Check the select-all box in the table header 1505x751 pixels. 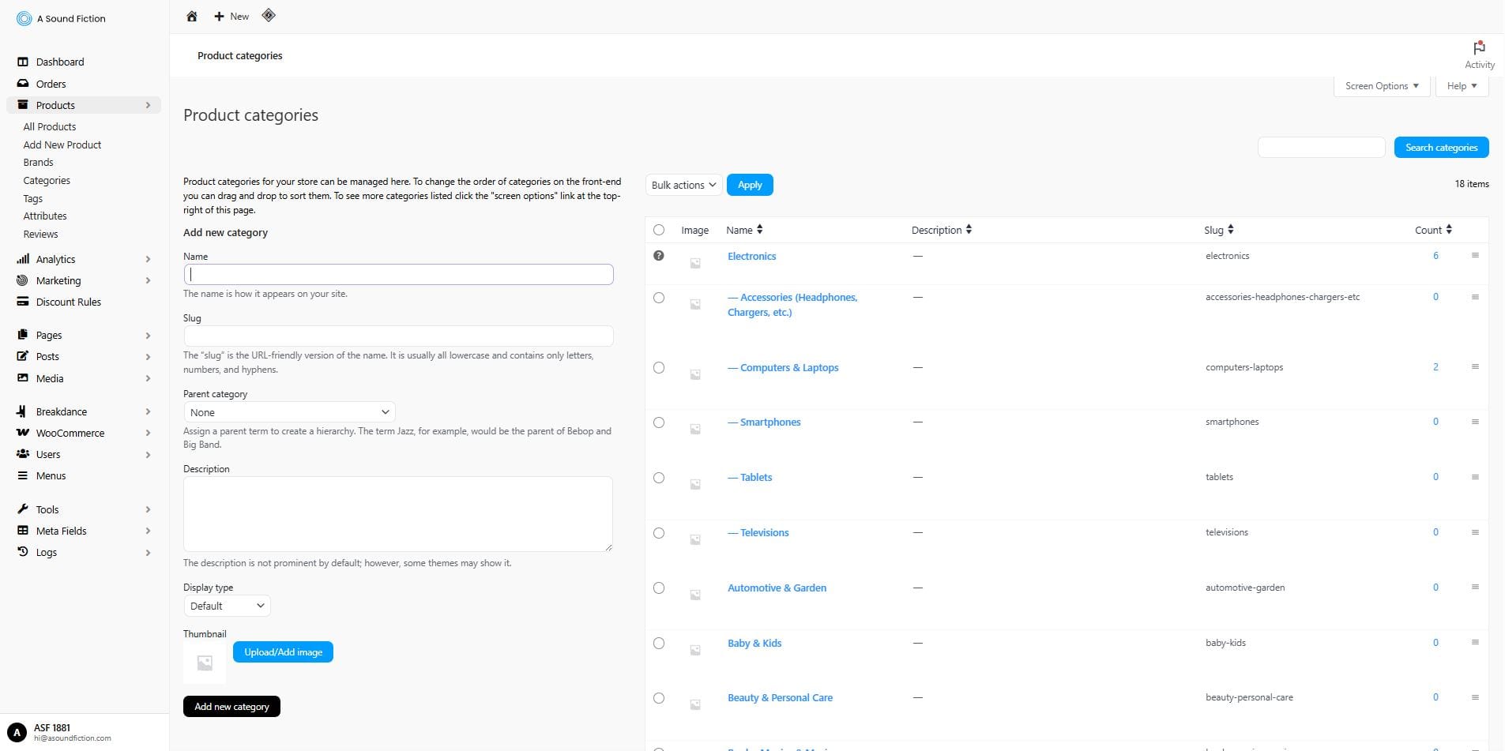click(659, 230)
